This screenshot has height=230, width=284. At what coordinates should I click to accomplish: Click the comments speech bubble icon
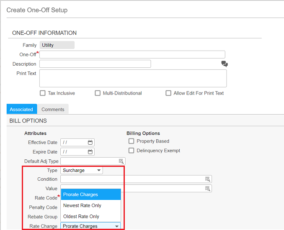click(x=225, y=64)
